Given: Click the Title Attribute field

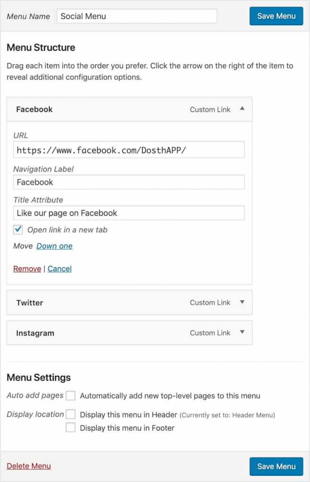Looking at the screenshot, I should (x=128, y=213).
